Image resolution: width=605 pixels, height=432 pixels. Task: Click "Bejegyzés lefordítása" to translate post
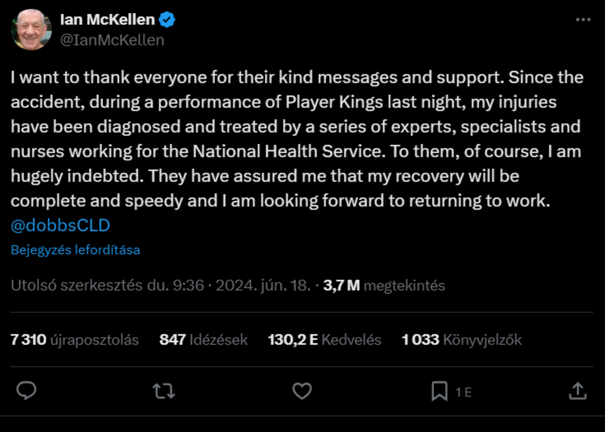click(76, 250)
